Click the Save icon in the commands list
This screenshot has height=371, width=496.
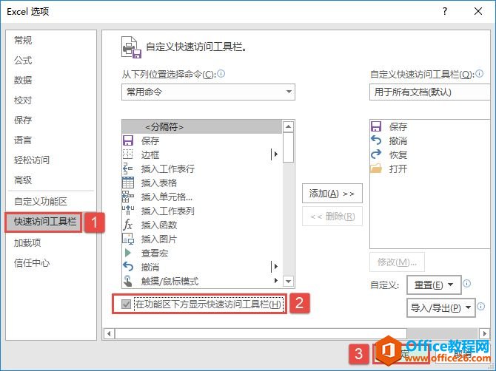click(x=128, y=140)
